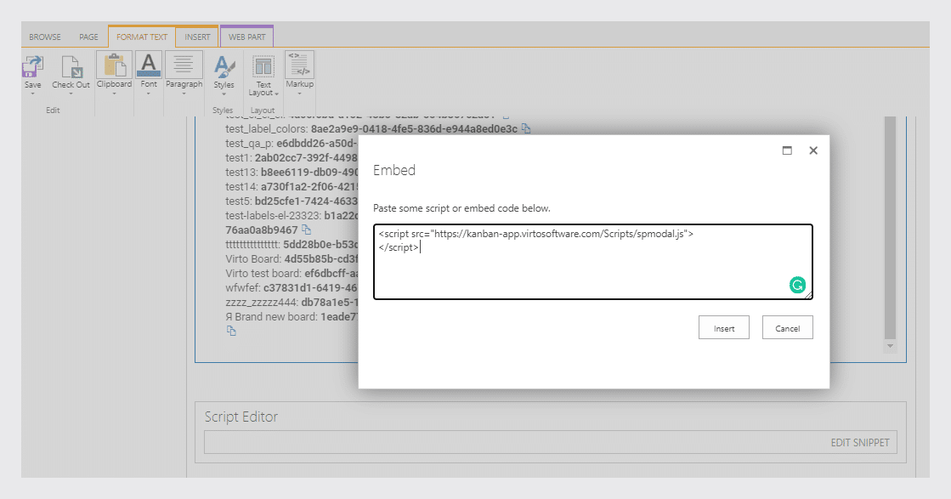Expand the Paragraph dropdown arrow
Viewport: 951px width, 499px height.
click(x=184, y=94)
